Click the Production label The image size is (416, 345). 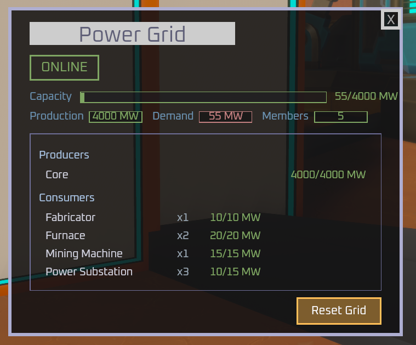(x=56, y=116)
